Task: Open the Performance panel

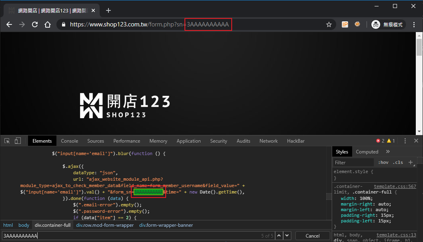Action: pyautogui.click(x=127, y=141)
